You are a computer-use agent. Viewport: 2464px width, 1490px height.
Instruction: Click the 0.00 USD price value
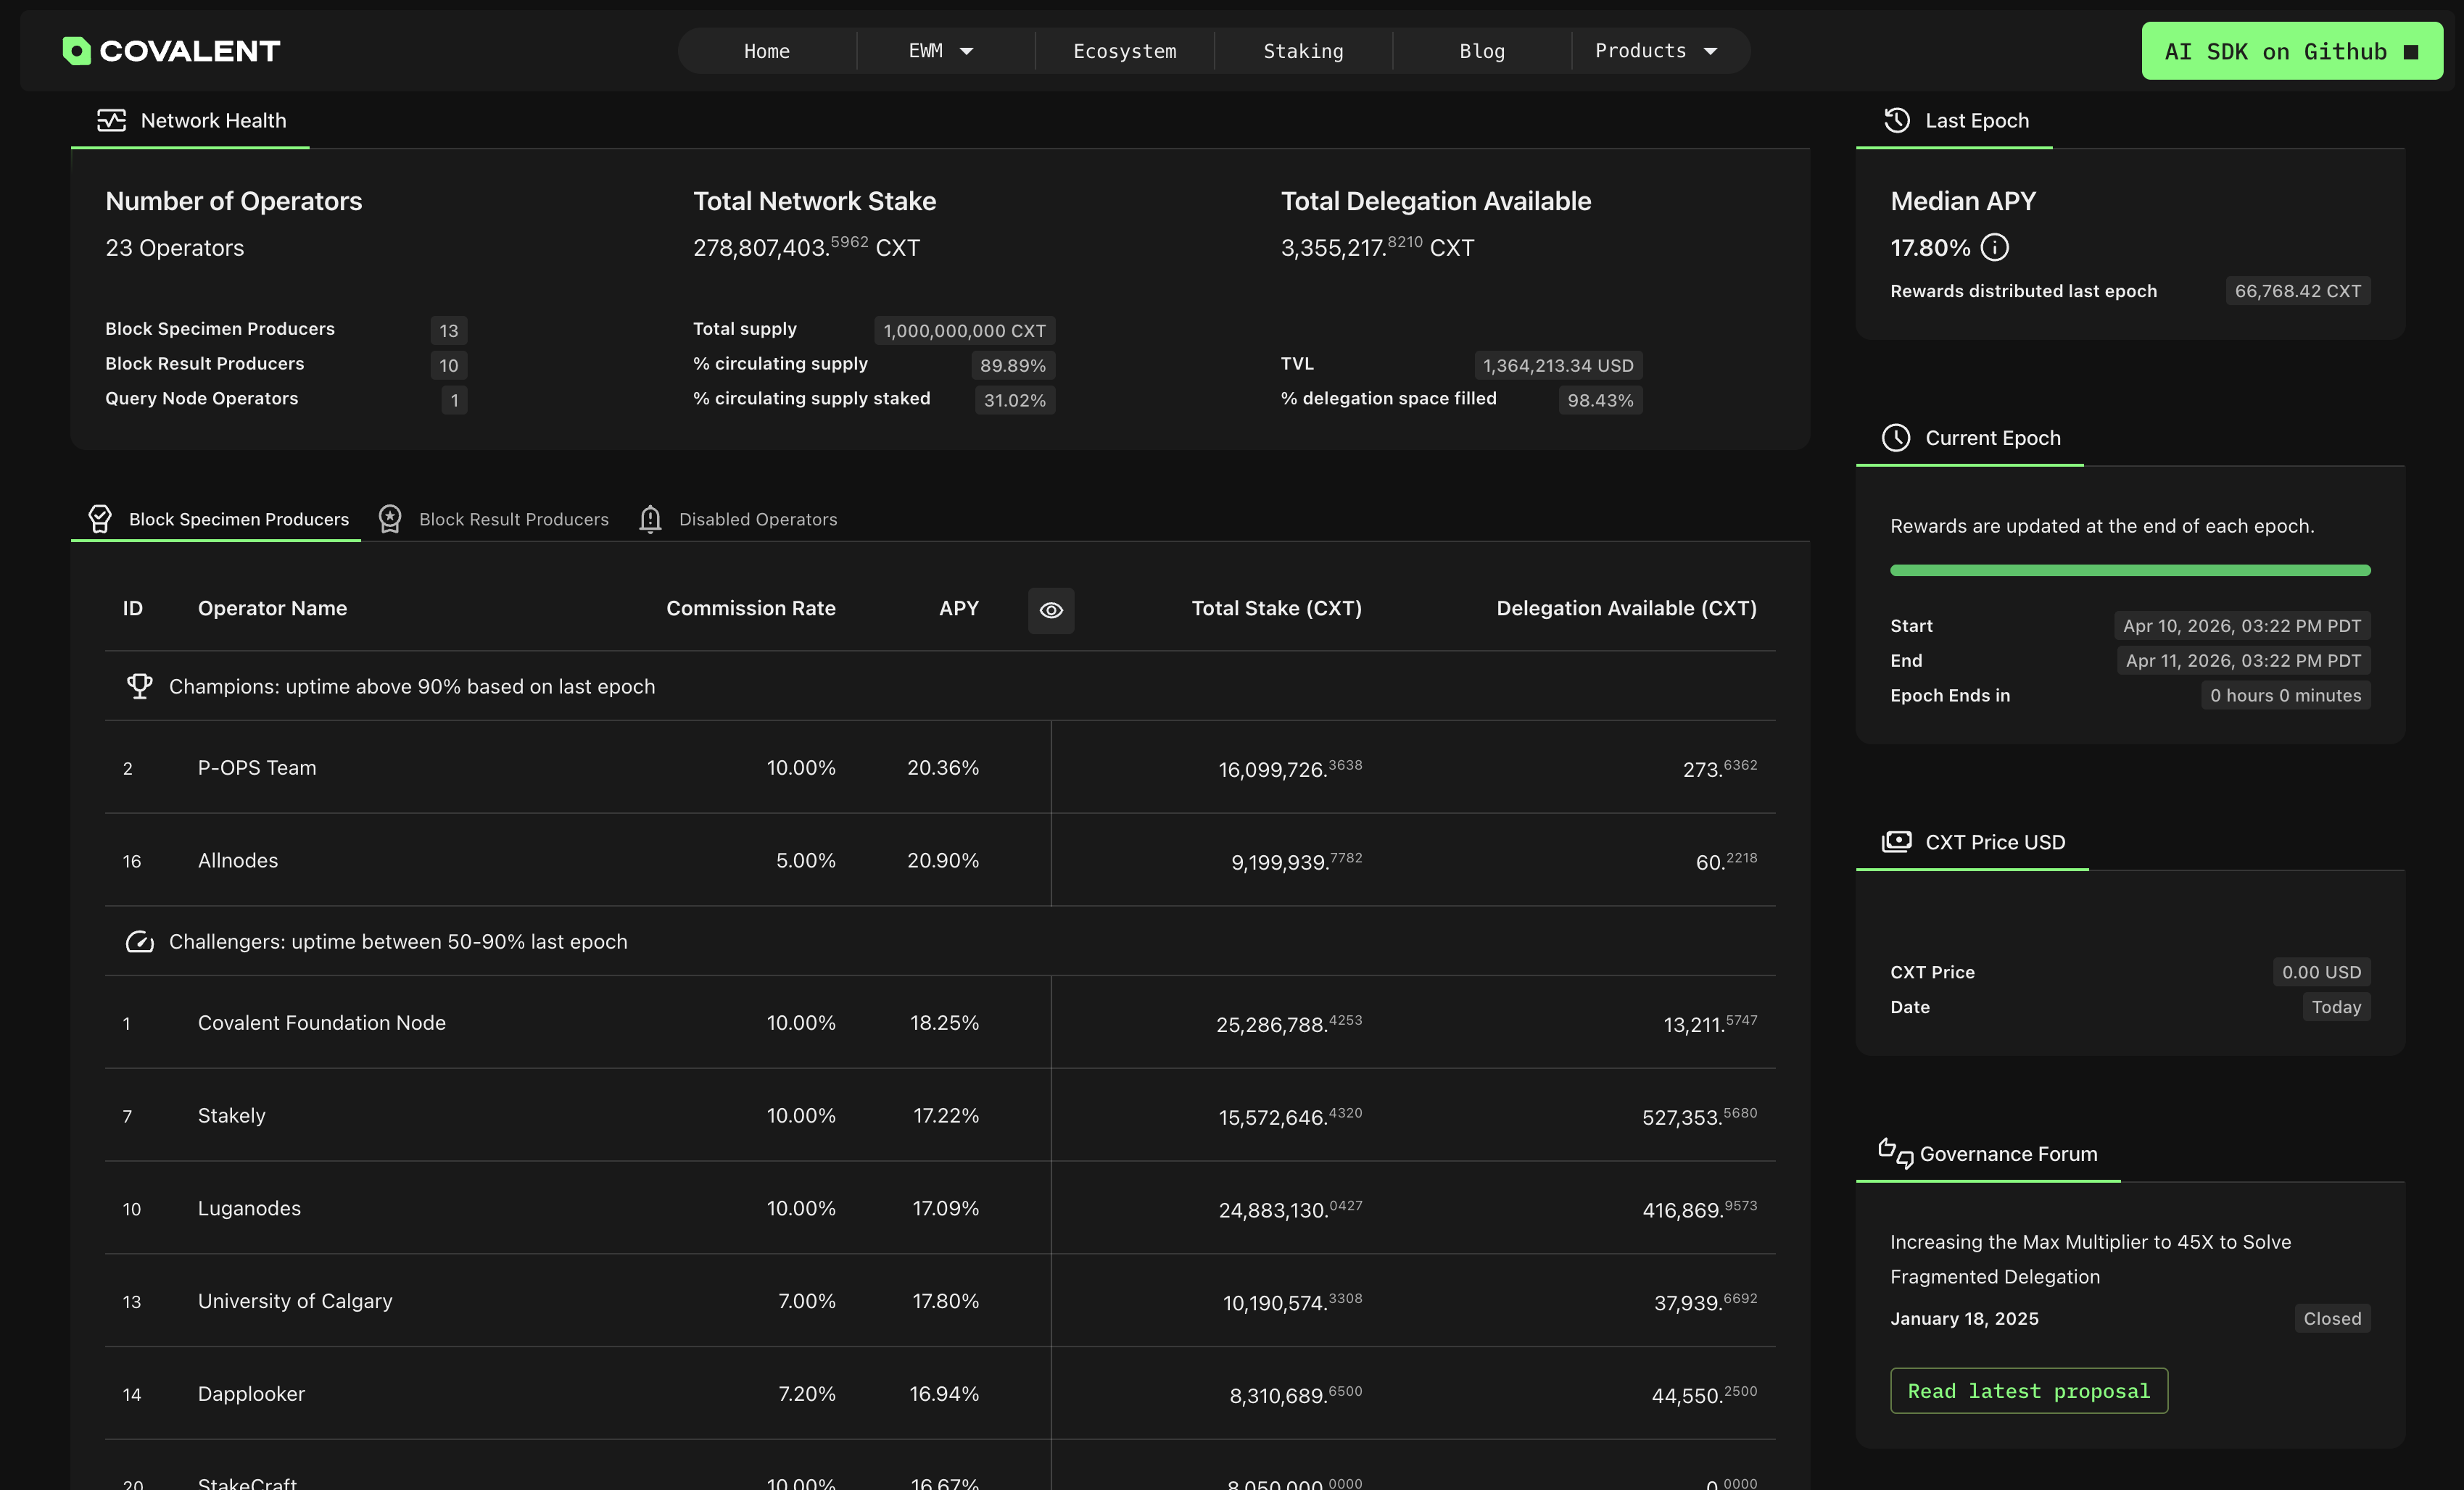coord(2321,973)
